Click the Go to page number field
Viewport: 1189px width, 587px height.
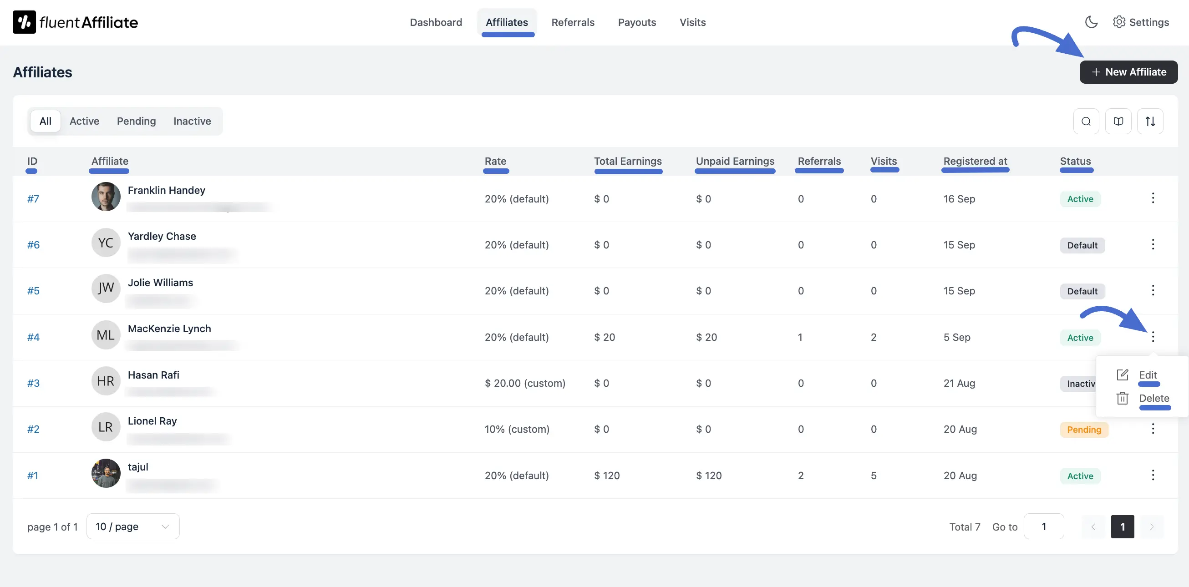coord(1045,526)
